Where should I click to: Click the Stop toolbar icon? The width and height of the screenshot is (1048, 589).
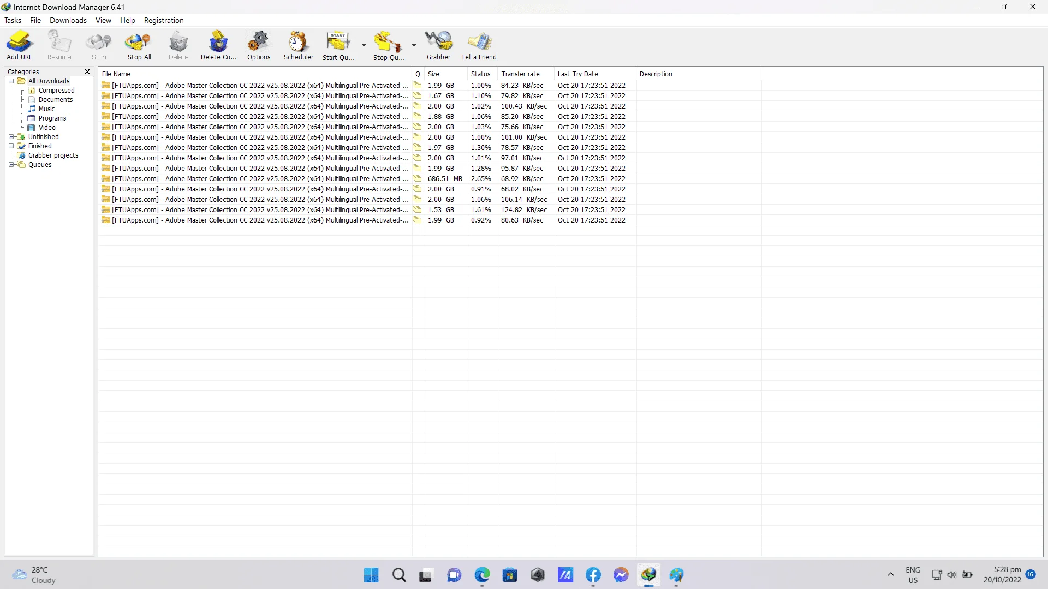[x=99, y=45]
